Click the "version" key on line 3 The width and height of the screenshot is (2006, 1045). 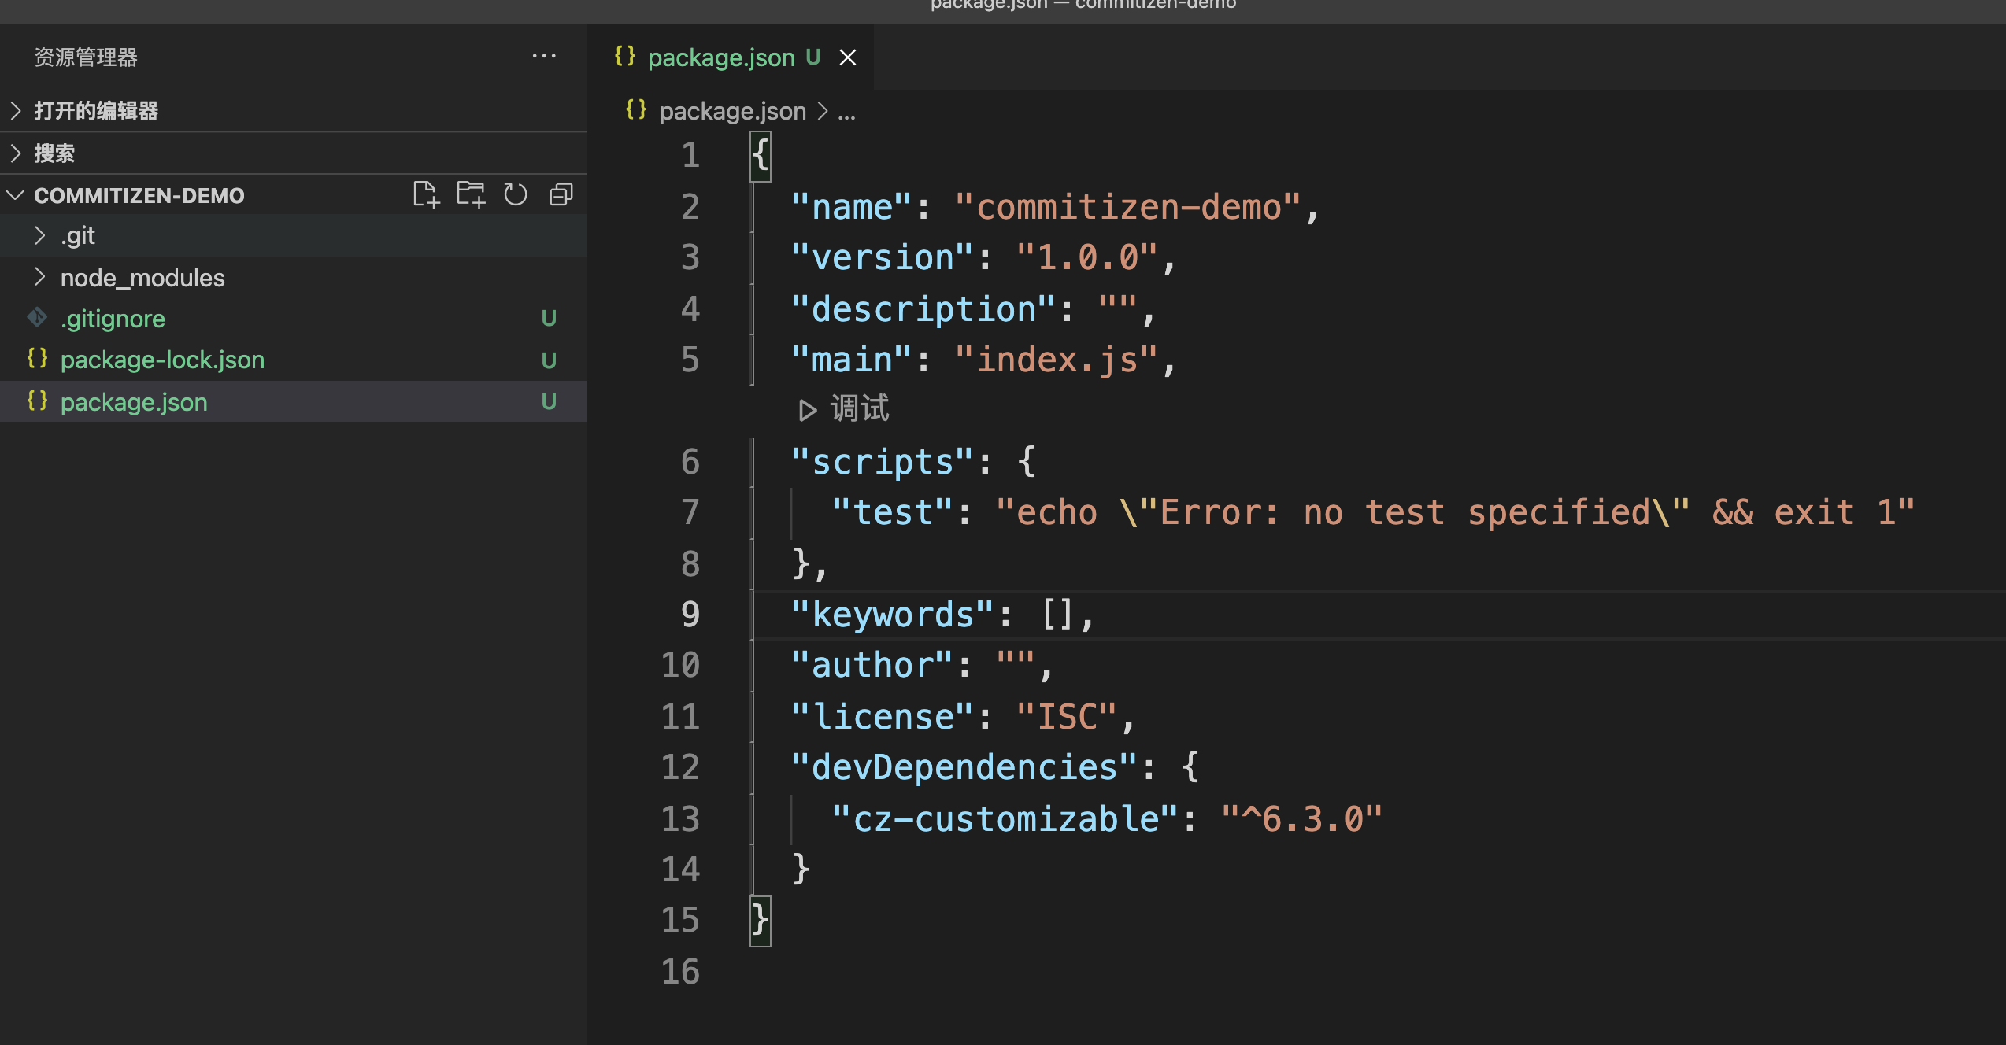point(882,257)
